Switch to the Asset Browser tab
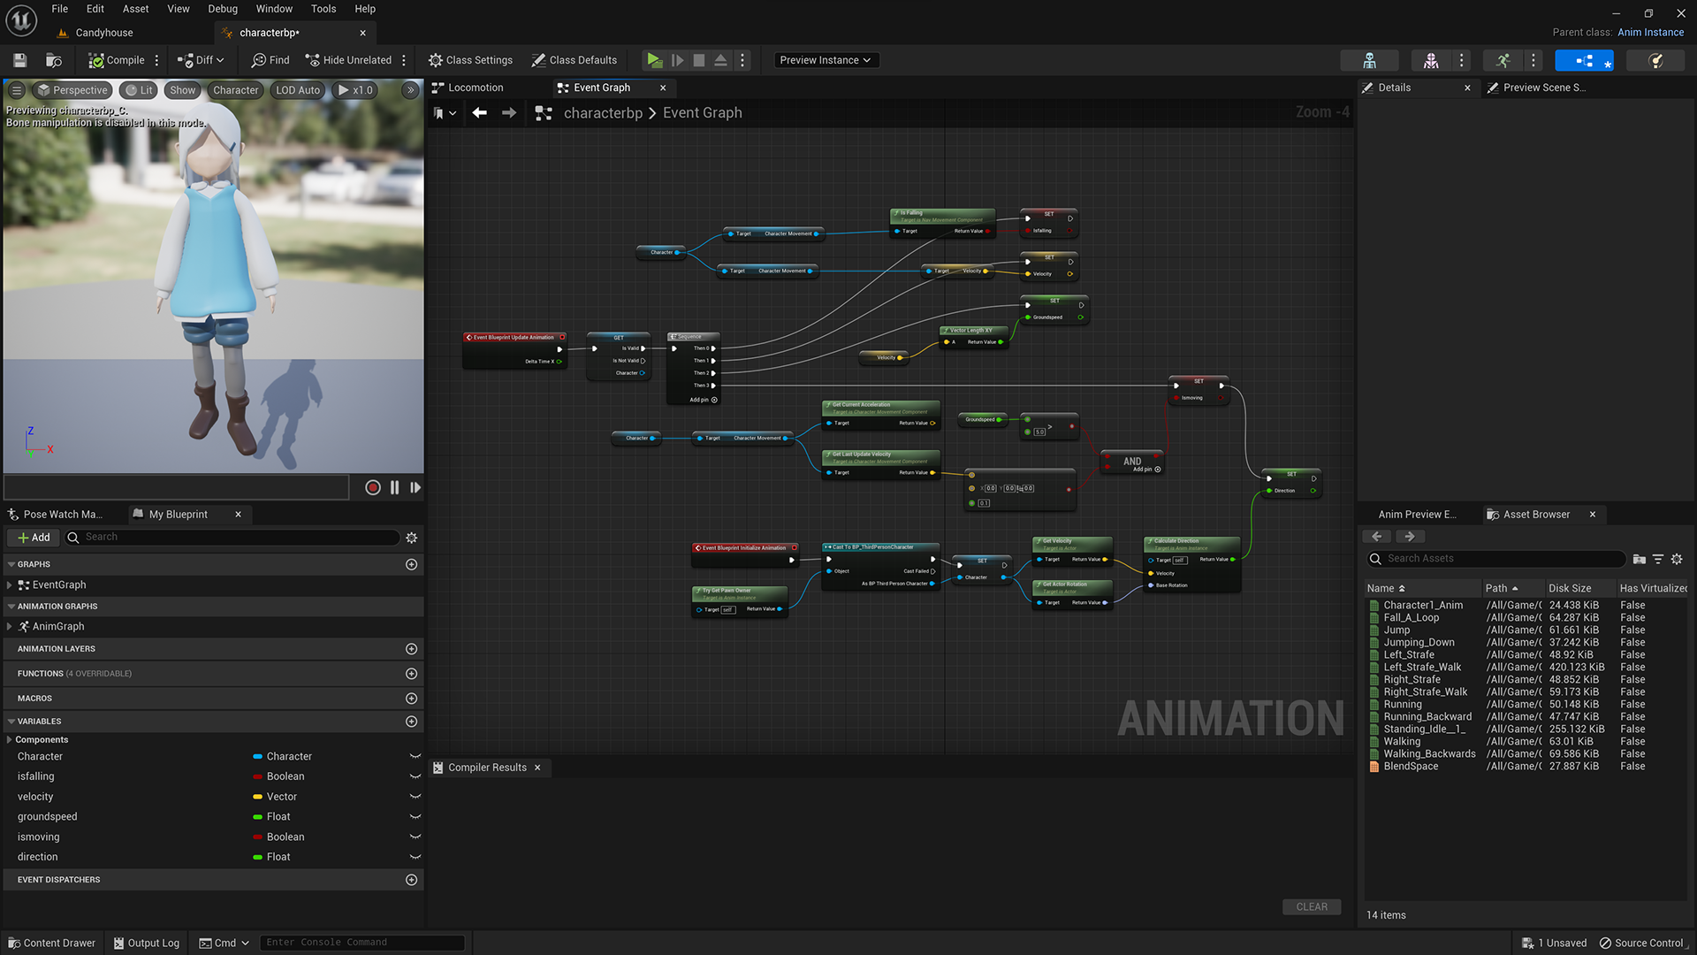The height and width of the screenshot is (955, 1697). (x=1536, y=515)
